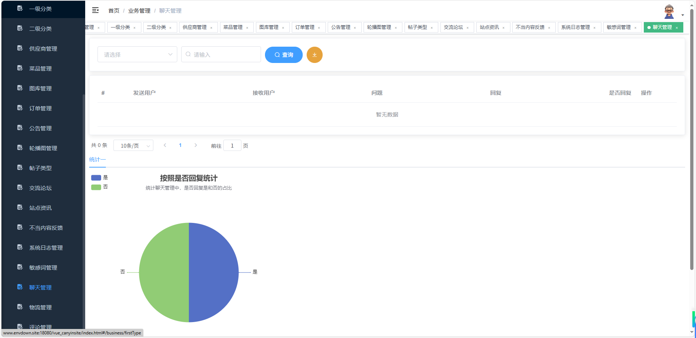Select the 图库管理 icon in sidebar
Viewport: 696px width, 338px height.
point(20,88)
